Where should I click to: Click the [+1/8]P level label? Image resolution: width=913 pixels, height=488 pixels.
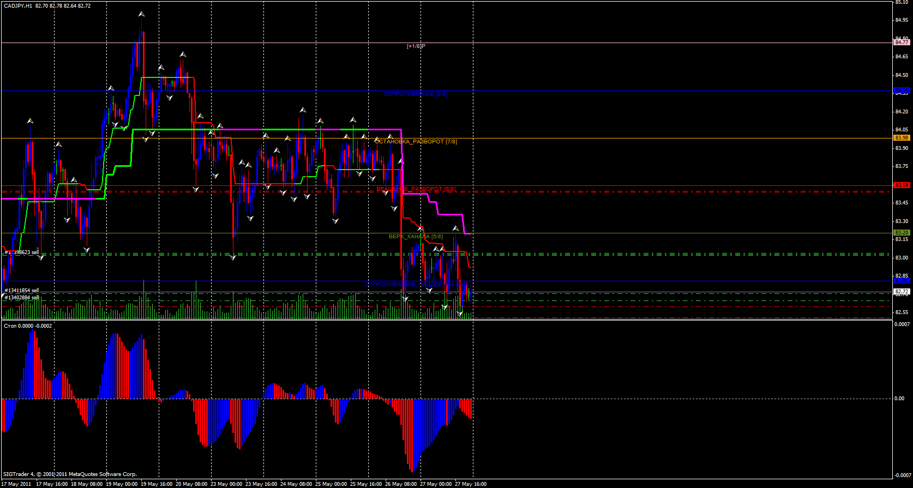tap(416, 46)
